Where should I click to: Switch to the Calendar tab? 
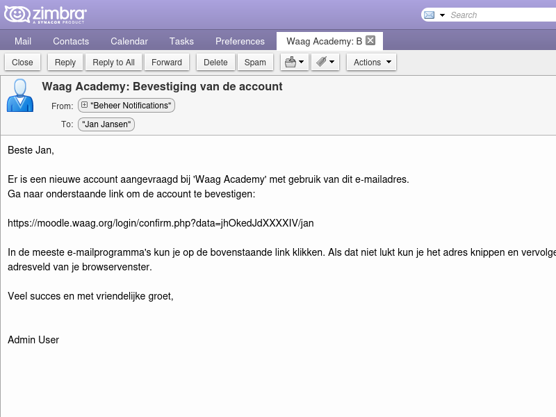click(129, 41)
